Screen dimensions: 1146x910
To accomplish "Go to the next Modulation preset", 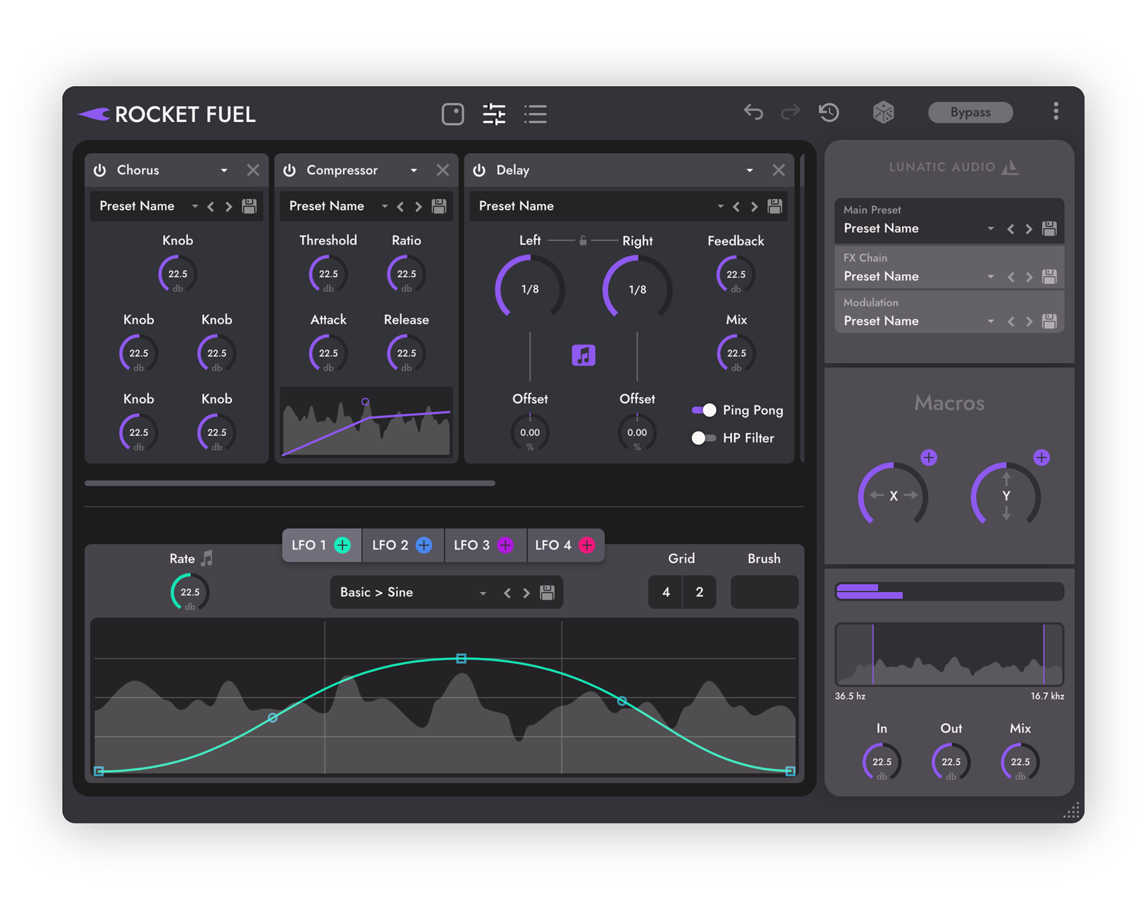I will pos(1029,321).
